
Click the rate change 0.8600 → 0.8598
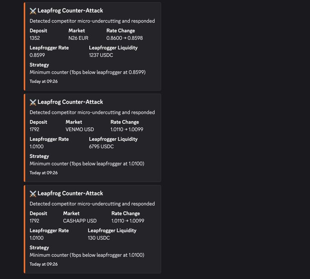pyautogui.click(x=124, y=38)
